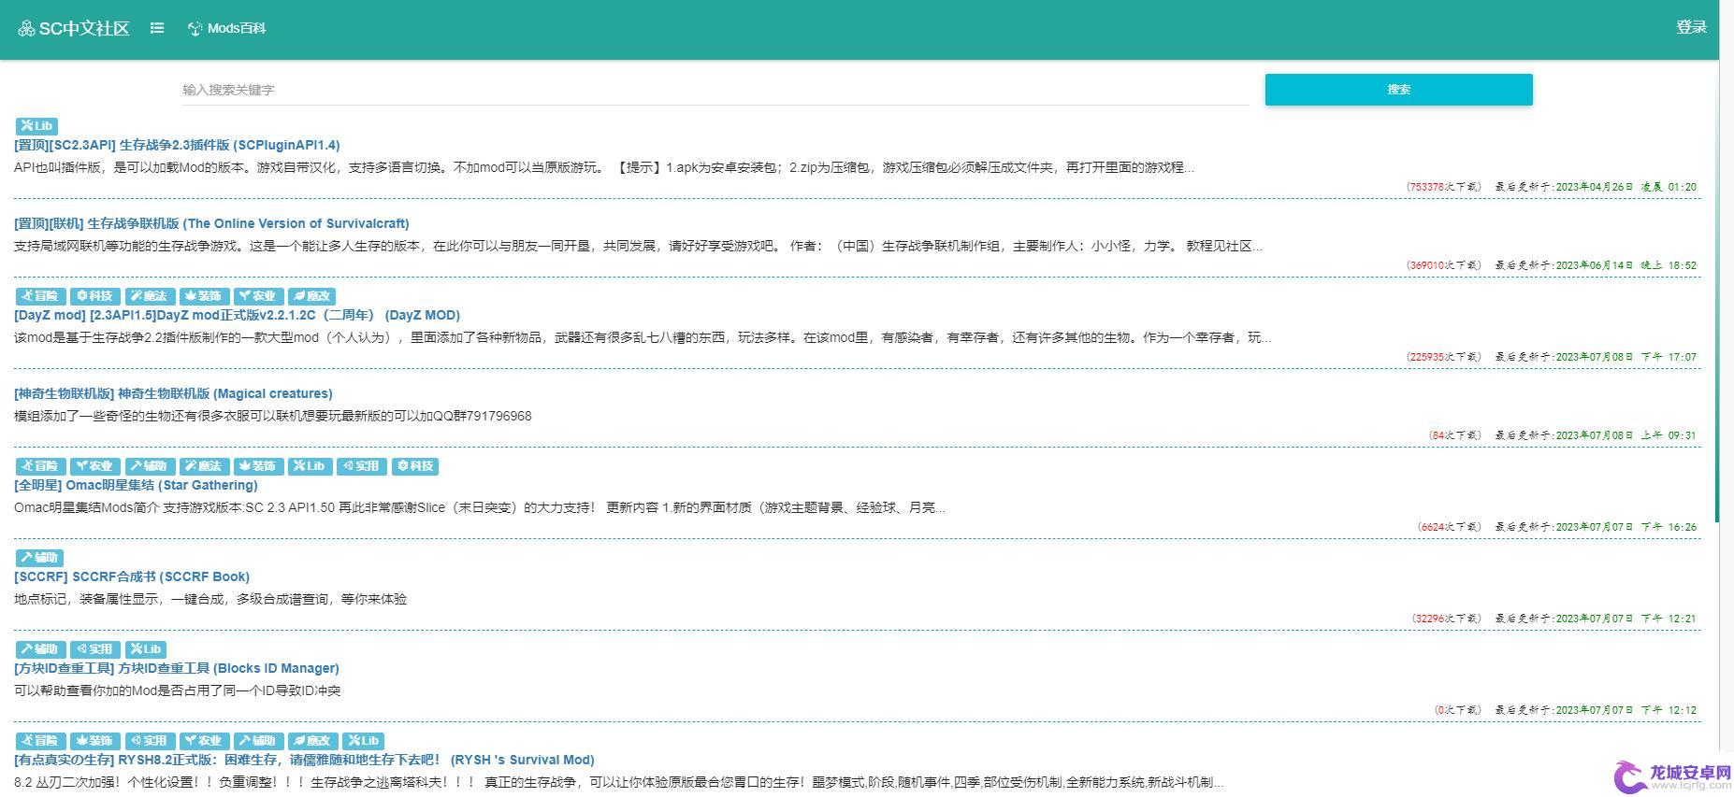Open RYSH8.2正式版 Survival Mod post
1734x797 pixels.
point(304,760)
